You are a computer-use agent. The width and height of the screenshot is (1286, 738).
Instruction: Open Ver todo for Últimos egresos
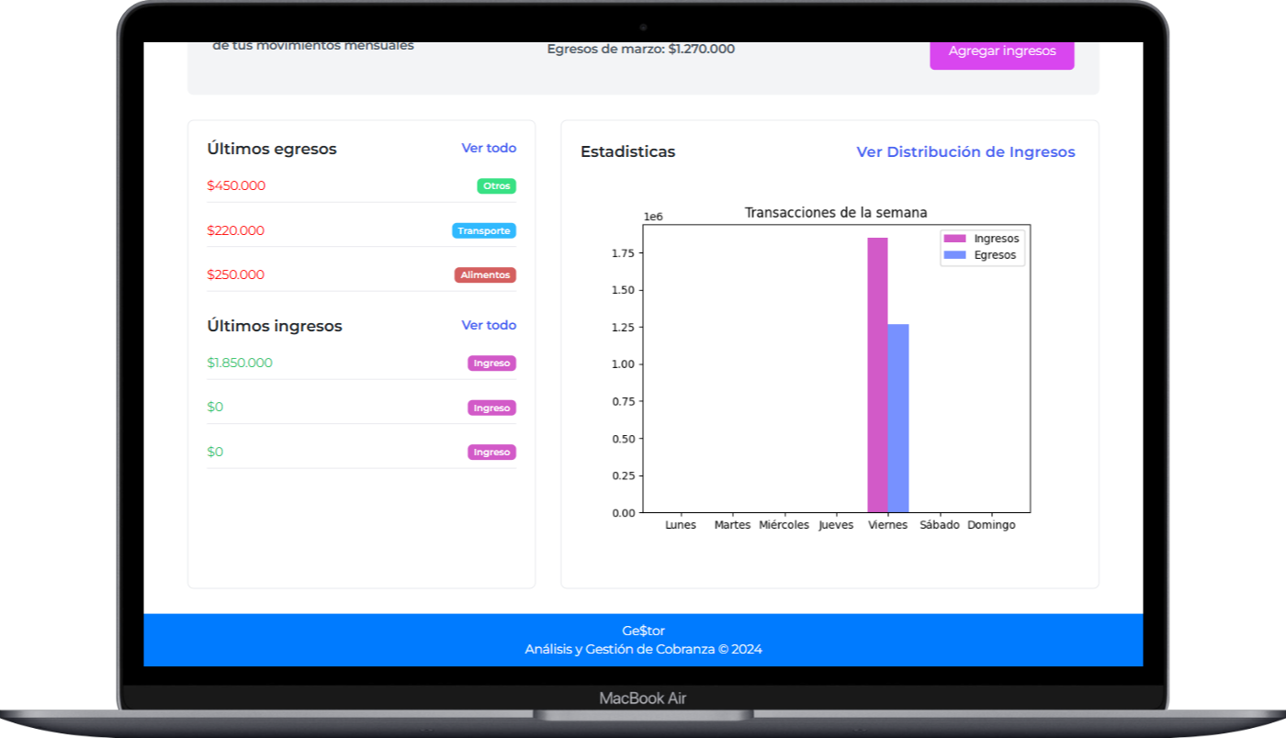pos(489,148)
